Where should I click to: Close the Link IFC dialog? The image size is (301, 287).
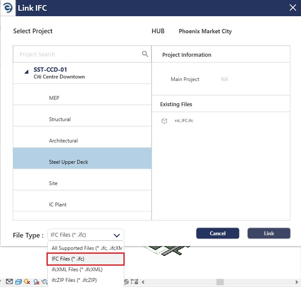(293, 8)
